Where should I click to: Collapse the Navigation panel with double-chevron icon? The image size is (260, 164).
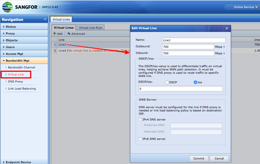tap(45, 19)
